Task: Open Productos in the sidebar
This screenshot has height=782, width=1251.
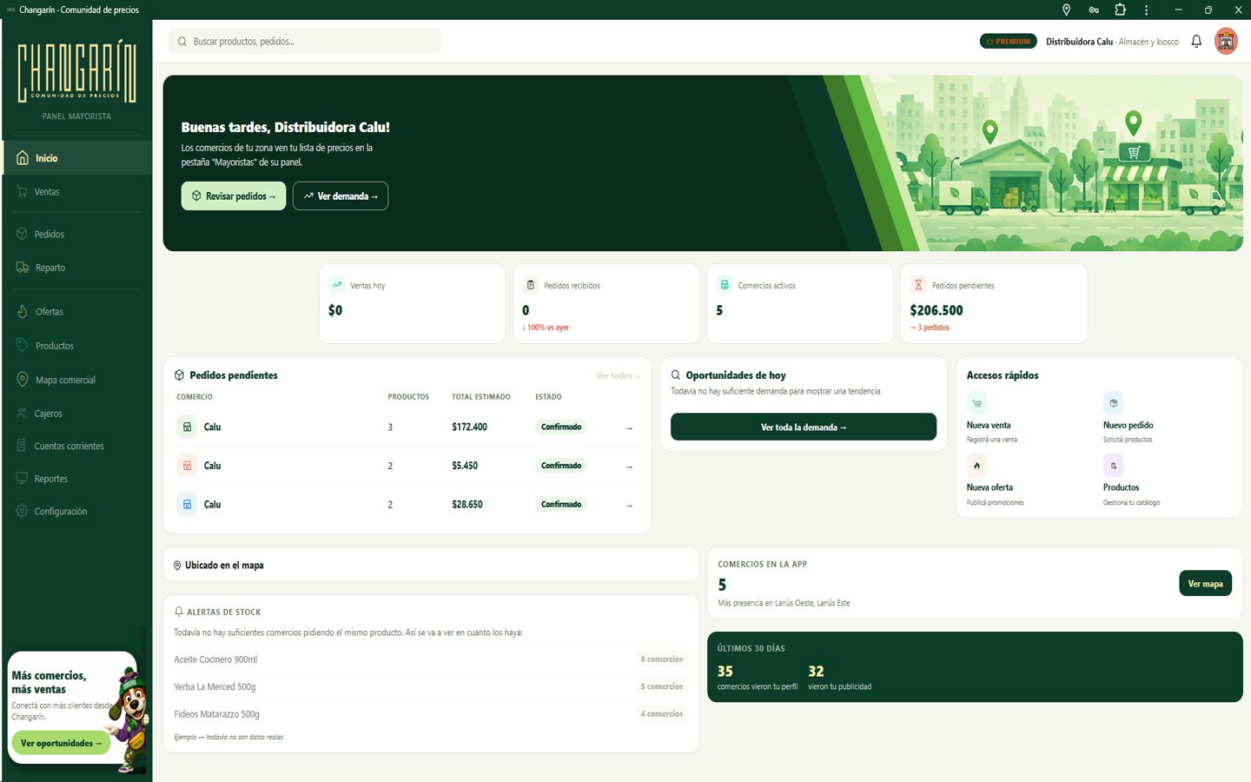Action: click(77, 346)
